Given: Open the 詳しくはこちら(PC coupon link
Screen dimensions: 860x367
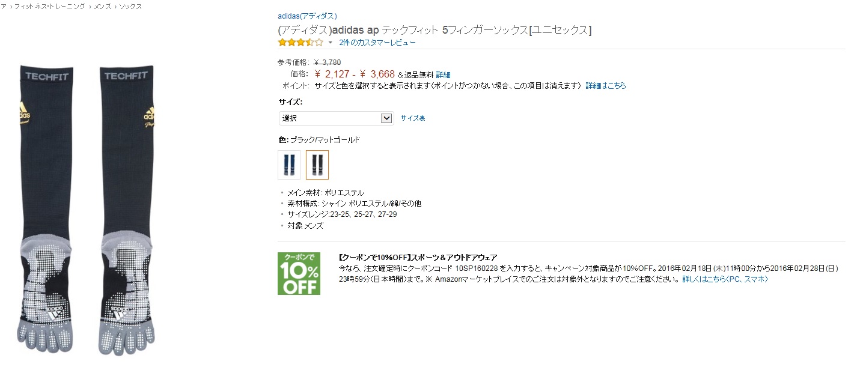Looking at the screenshot, I should tap(710, 279).
